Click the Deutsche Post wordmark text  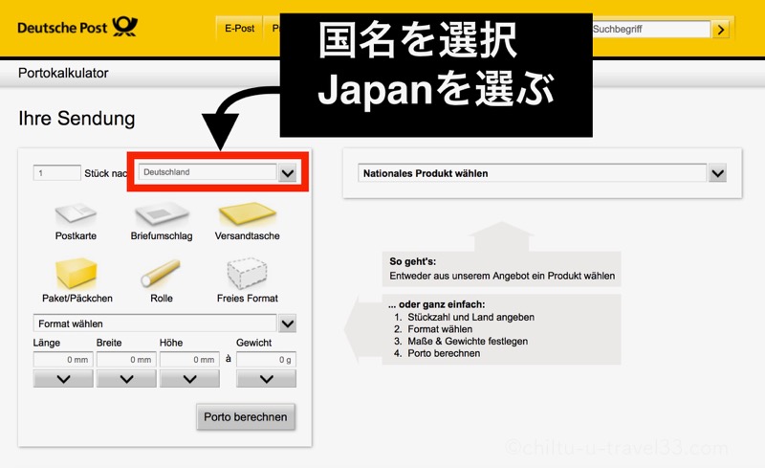tap(62, 28)
